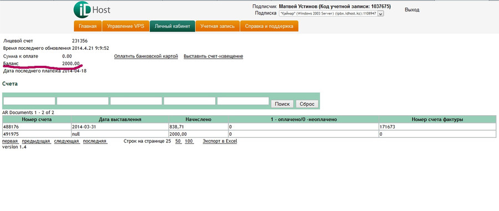This screenshot has width=499, height=211.
Task: Click the last payment date 2014-04-18
Action: pos(74,71)
